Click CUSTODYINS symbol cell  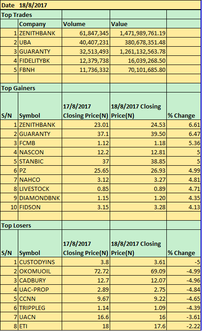click(x=40, y=262)
